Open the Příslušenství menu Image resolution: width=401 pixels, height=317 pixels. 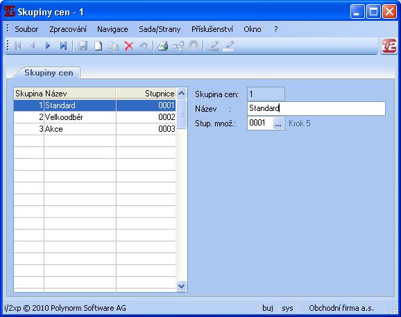[x=212, y=29]
